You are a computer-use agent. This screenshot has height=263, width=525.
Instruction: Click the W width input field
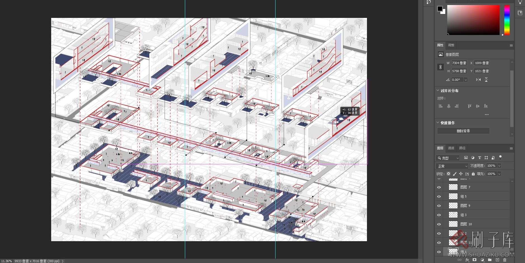[459, 63]
